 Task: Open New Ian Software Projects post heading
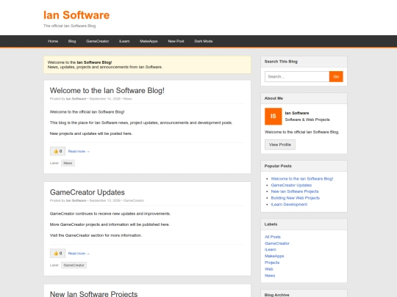93,294
